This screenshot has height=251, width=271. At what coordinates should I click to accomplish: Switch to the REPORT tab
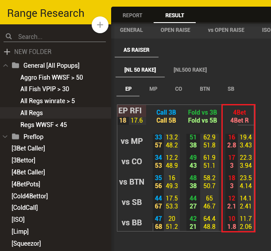[x=132, y=15]
